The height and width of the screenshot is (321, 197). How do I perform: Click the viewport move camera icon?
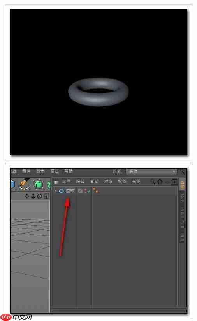(26, 196)
